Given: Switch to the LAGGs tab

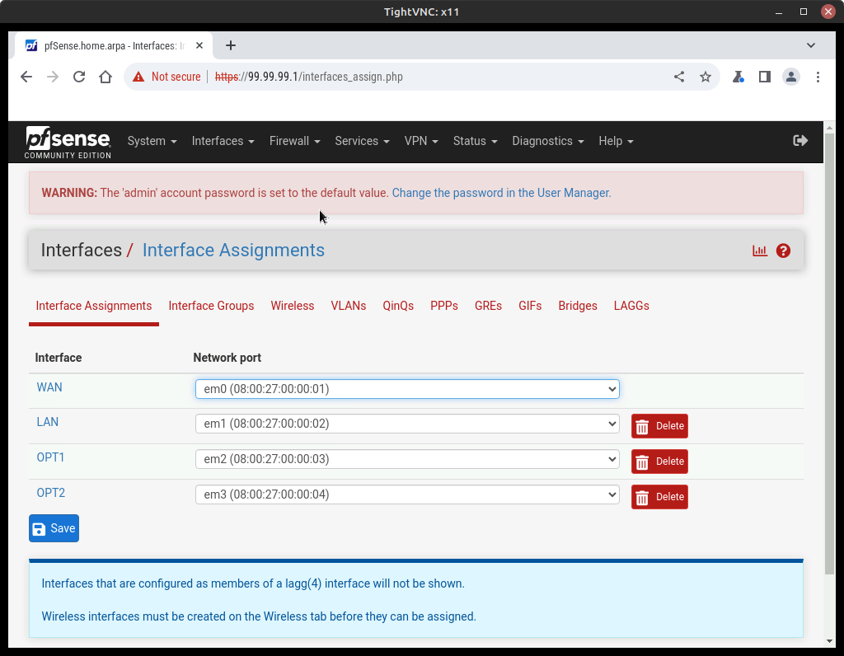Looking at the screenshot, I should [631, 307].
